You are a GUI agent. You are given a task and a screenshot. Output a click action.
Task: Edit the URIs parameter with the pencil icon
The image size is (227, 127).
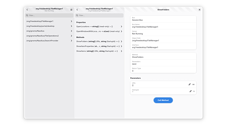click(190, 84)
